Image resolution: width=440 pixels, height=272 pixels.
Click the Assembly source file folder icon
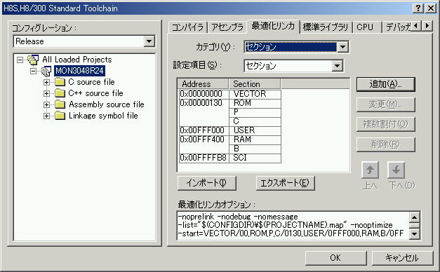click(x=60, y=104)
